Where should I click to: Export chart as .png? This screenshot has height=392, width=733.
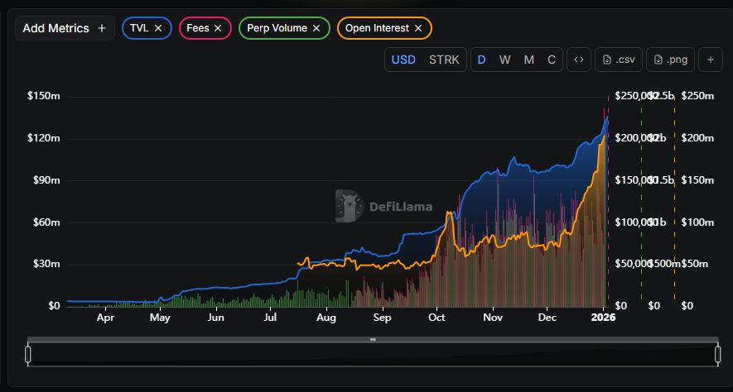(670, 60)
